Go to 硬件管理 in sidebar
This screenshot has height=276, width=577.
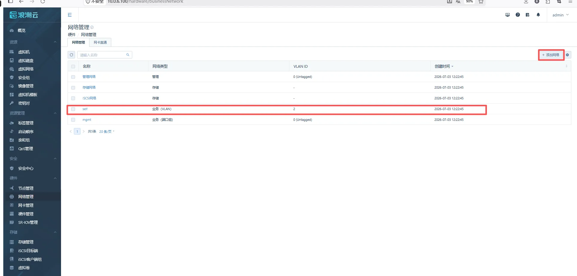(x=26, y=214)
